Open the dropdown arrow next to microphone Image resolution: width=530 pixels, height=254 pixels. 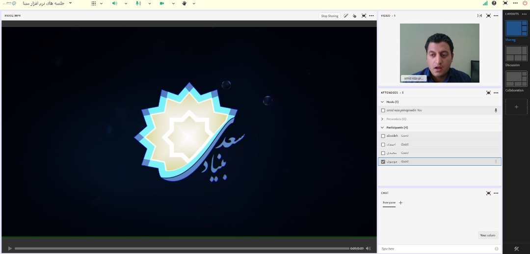pos(149,3)
